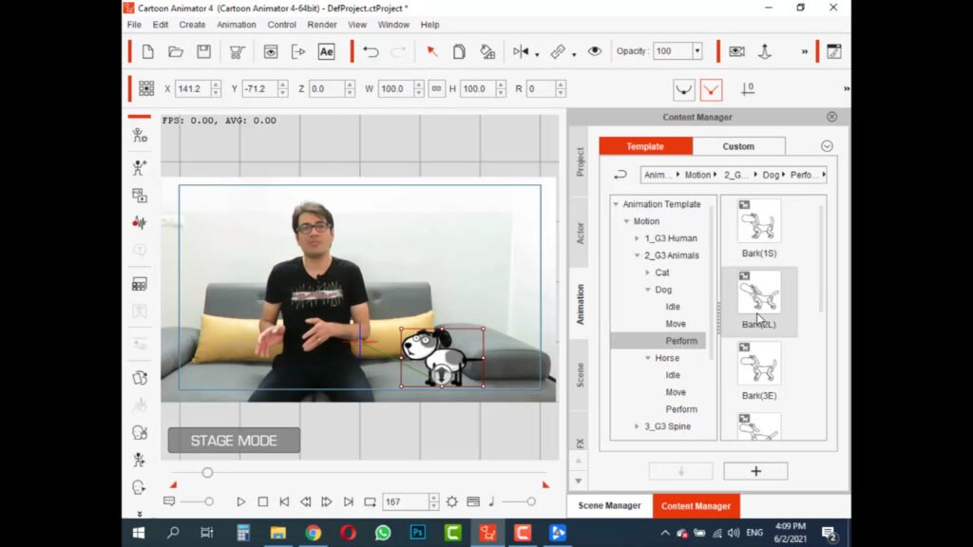Screen dimensions: 973x547
Task: Create a new project with New icon
Action: pos(147,51)
